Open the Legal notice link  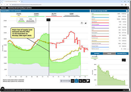(126, 90)
